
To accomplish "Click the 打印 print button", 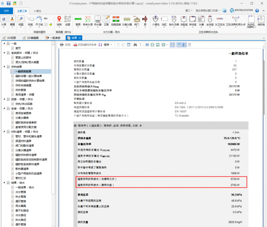I will (65, 45).
